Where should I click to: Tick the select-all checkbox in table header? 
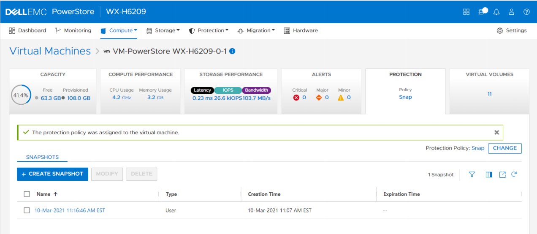point(27,194)
